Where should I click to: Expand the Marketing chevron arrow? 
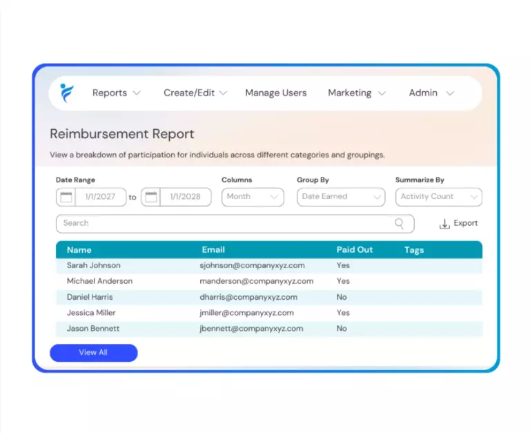(382, 93)
